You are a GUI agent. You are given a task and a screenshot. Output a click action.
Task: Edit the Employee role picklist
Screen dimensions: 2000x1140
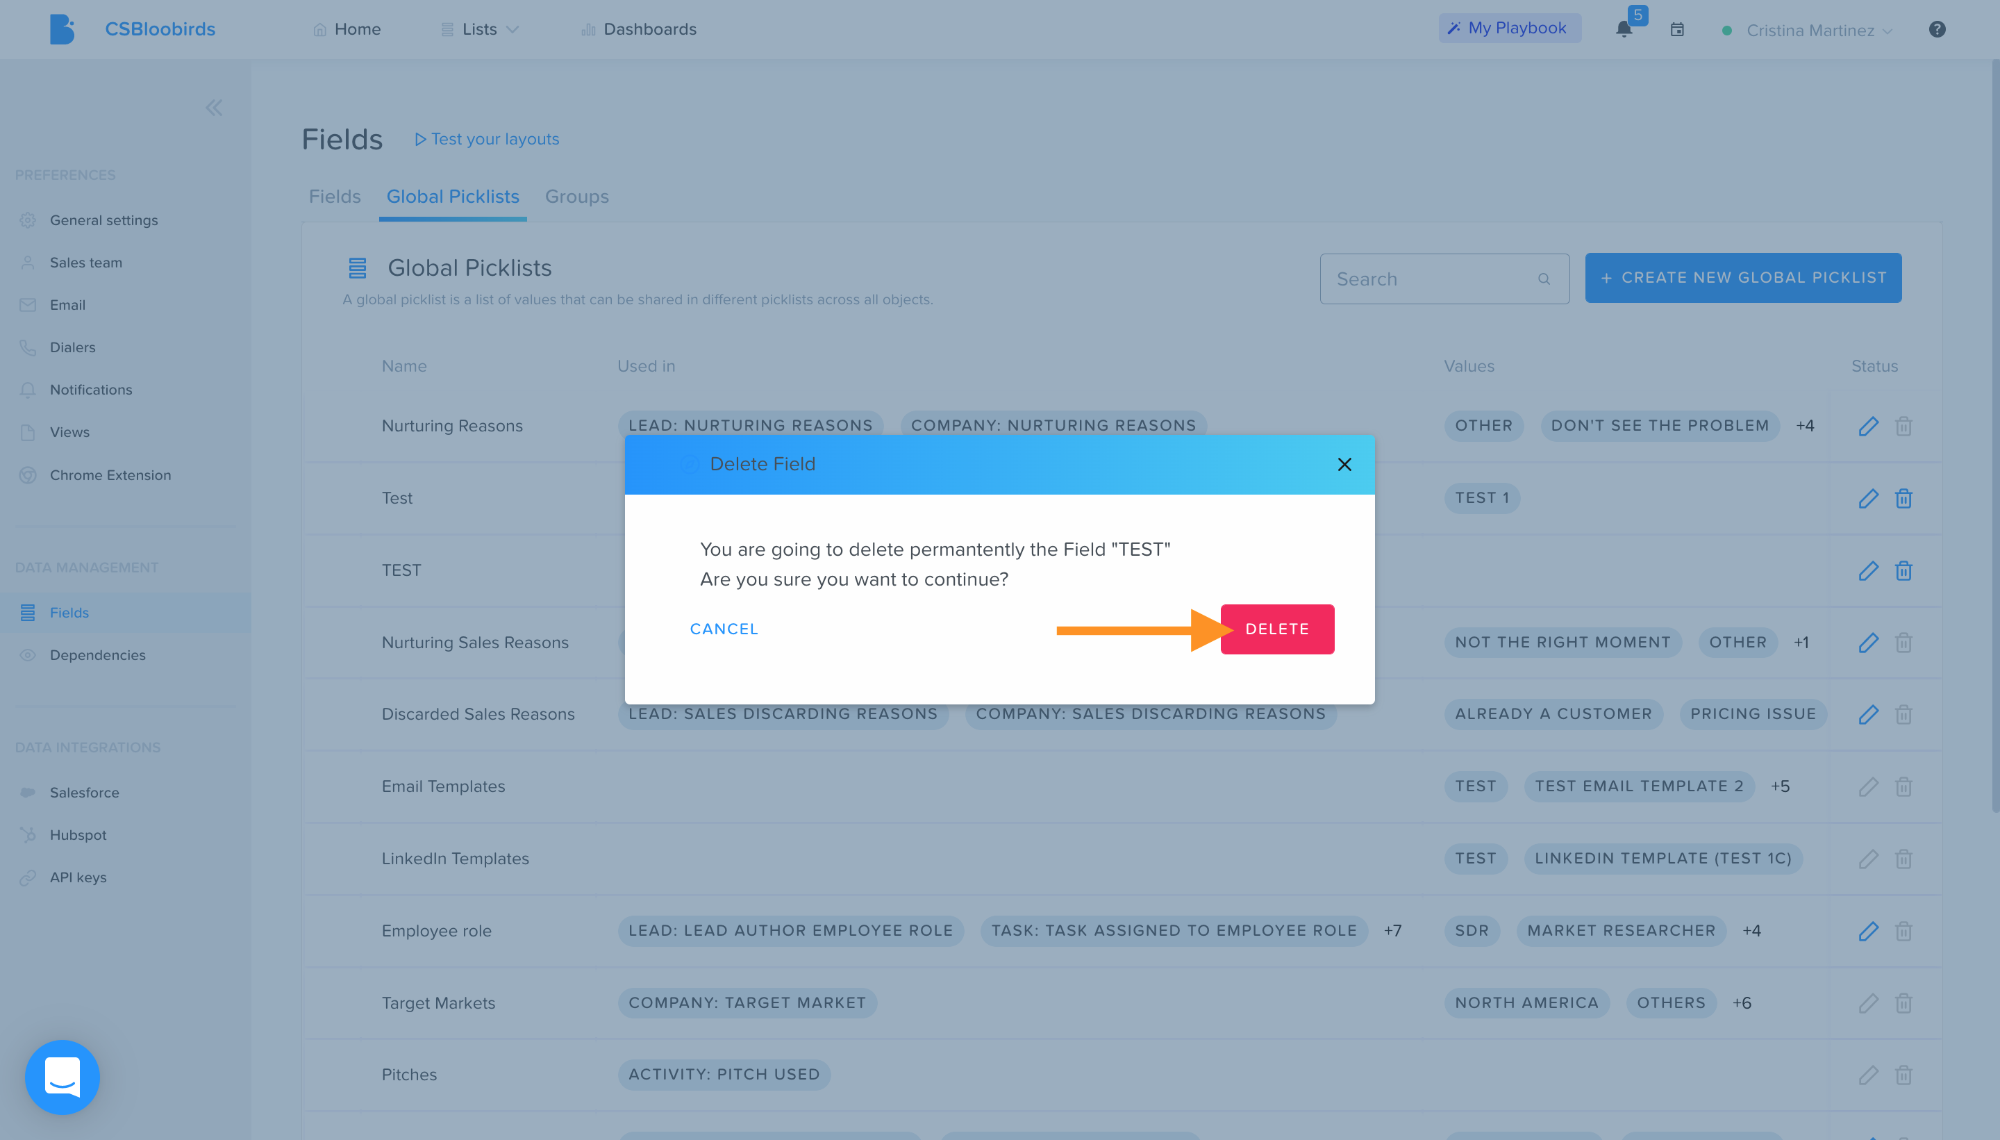coord(1869,931)
